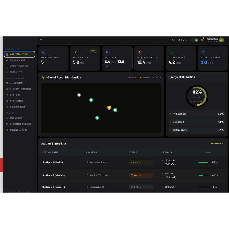This screenshot has height=229, width=229.
Task: Open the Revenue Mgmt dollar icon
Action: coord(7,107)
